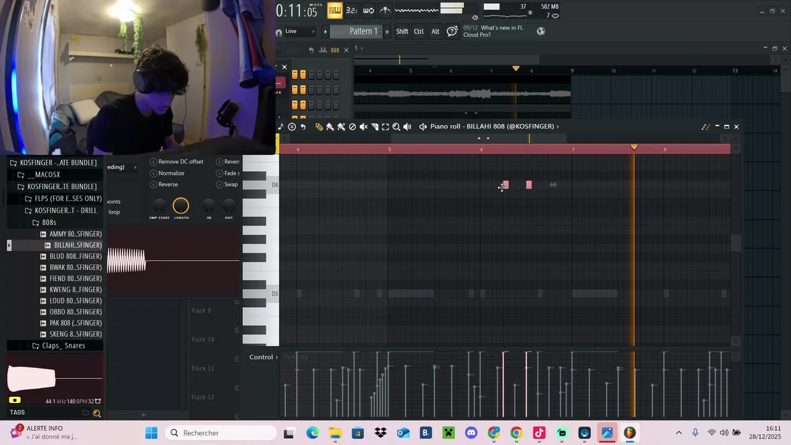791x445 pixels.
Task: Click the browser sample waveform preview
Action: click(55, 378)
